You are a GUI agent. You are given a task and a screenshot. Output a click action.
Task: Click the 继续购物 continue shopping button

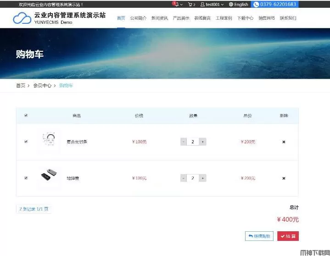pyautogui.click(x=259, y=236)
